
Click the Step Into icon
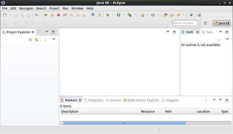(71, 15)
